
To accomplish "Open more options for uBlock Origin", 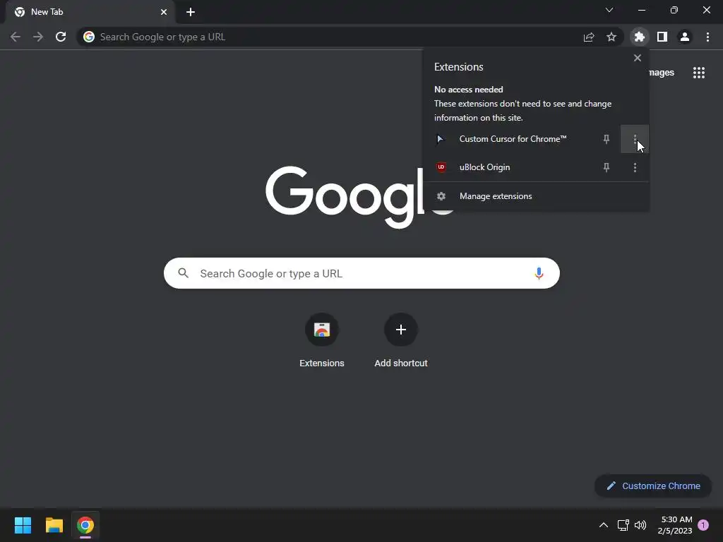I will click(635, 167).
